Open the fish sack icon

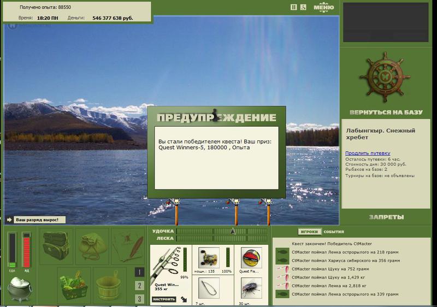(92, 246)
